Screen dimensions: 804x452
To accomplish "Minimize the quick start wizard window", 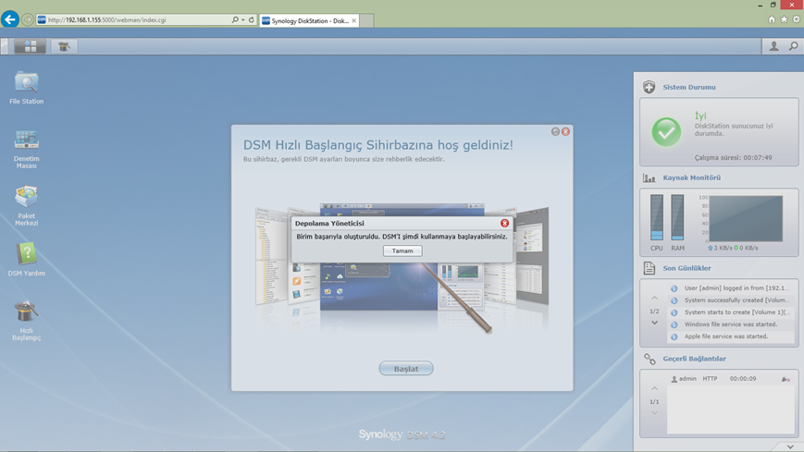I will (x=555, y=131).
